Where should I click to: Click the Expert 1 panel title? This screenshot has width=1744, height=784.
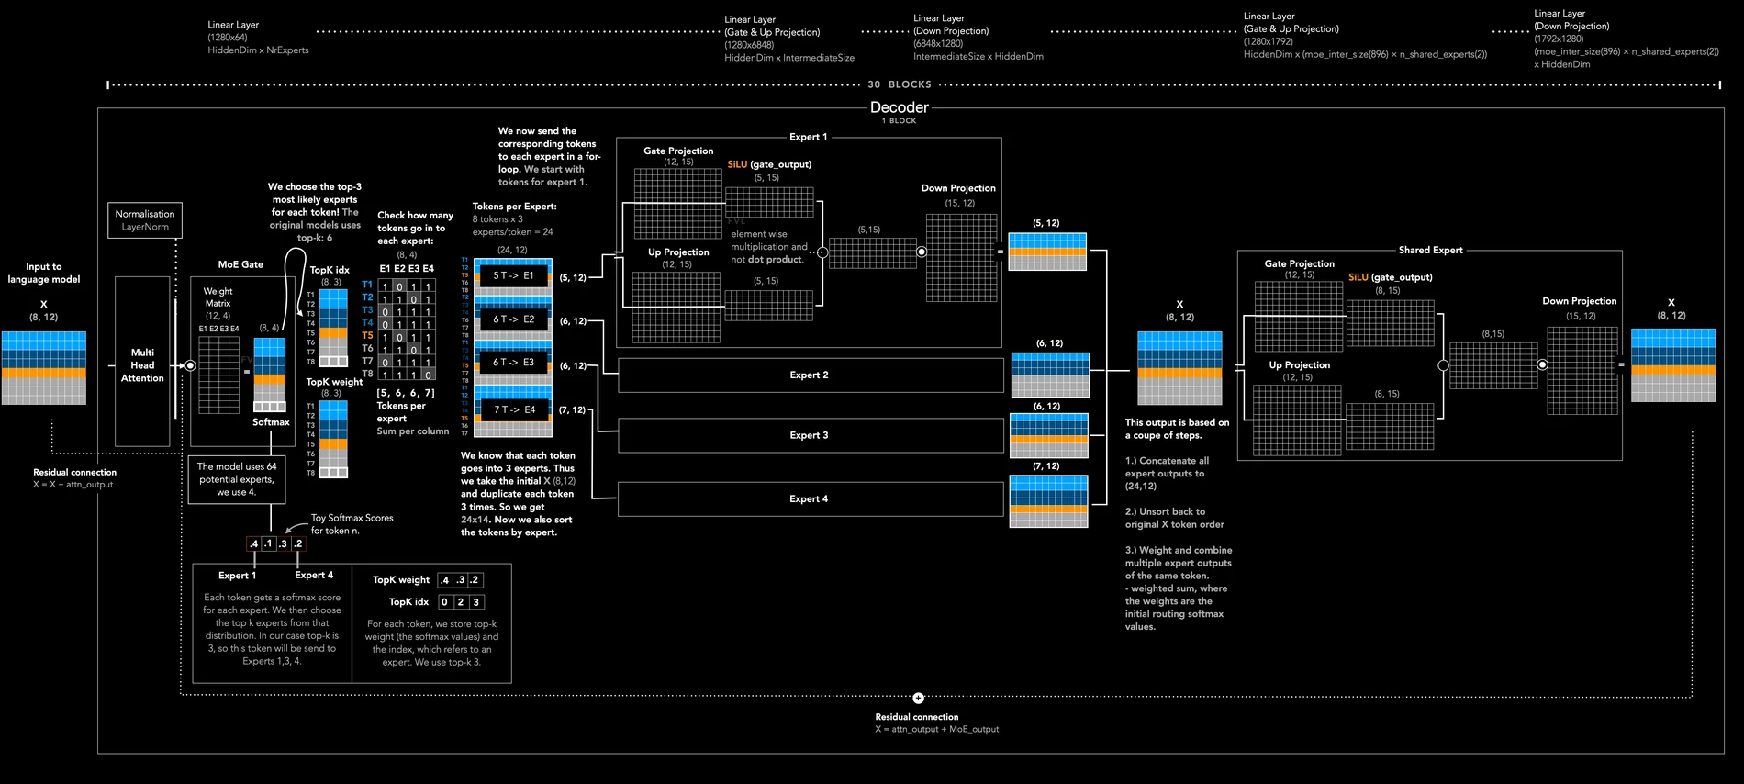pos(808,137)
